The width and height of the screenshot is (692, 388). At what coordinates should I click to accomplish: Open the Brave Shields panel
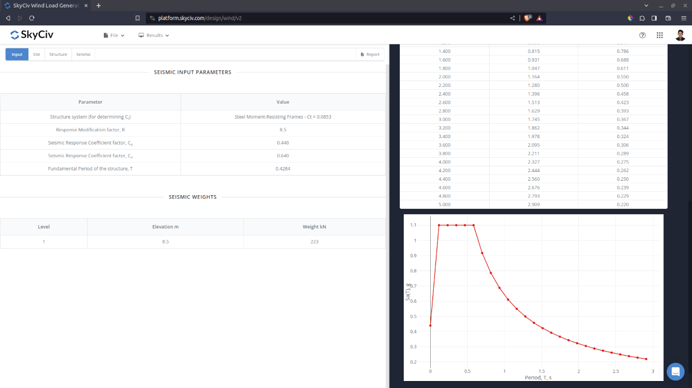coord(527,18)
